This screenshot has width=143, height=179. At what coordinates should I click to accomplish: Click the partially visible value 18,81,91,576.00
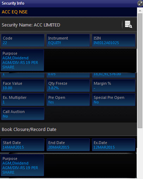pyautogui.click(x=107, y=74)
